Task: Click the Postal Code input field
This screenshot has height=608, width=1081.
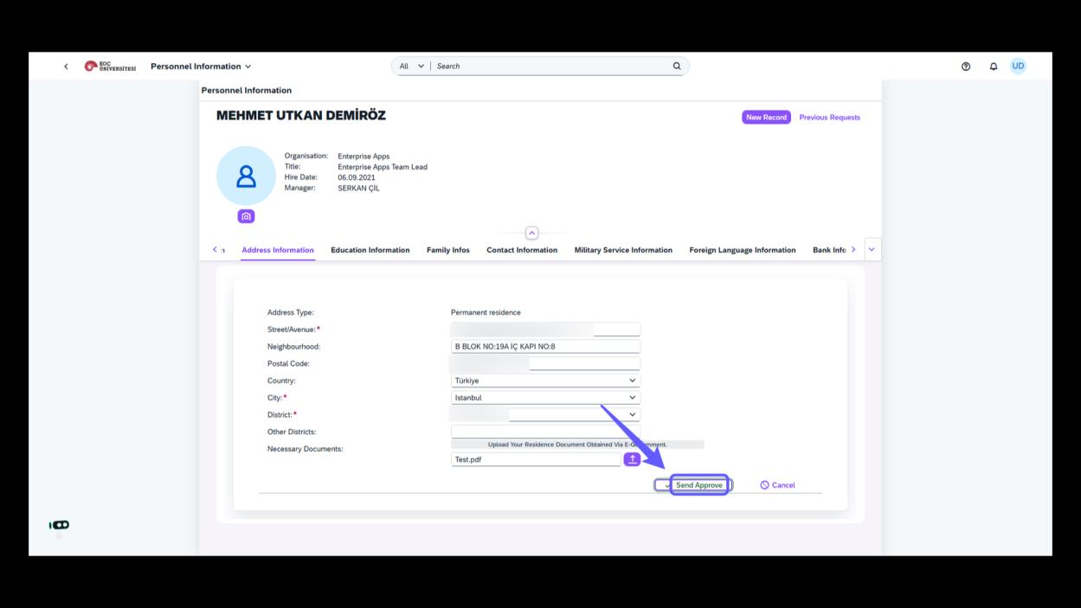Action: [x=545, y=363]
